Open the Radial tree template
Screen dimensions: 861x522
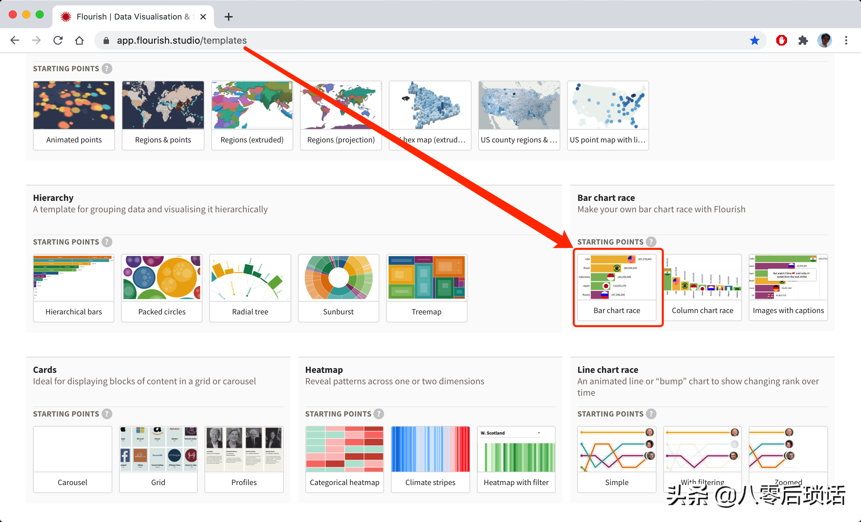click(250, 288)
